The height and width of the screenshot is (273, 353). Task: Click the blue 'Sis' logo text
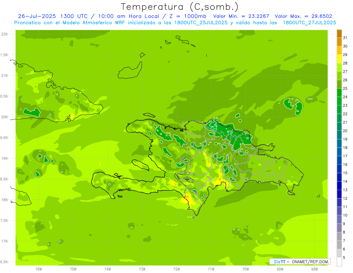coord(277,262)
